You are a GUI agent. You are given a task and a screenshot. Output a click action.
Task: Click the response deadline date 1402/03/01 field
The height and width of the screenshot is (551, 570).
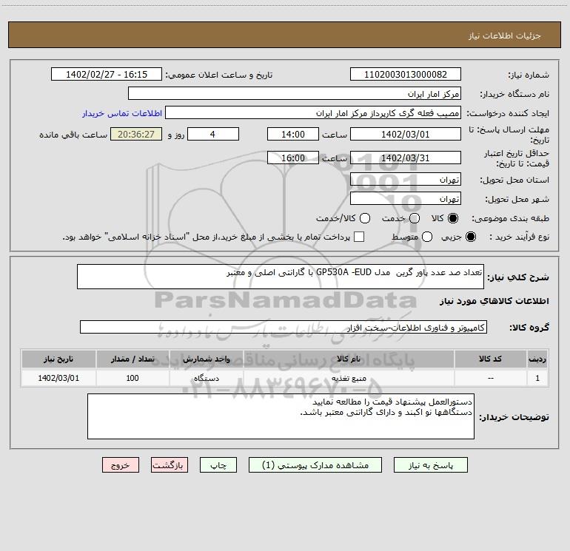pyautogui.click(x=406, y=134)
